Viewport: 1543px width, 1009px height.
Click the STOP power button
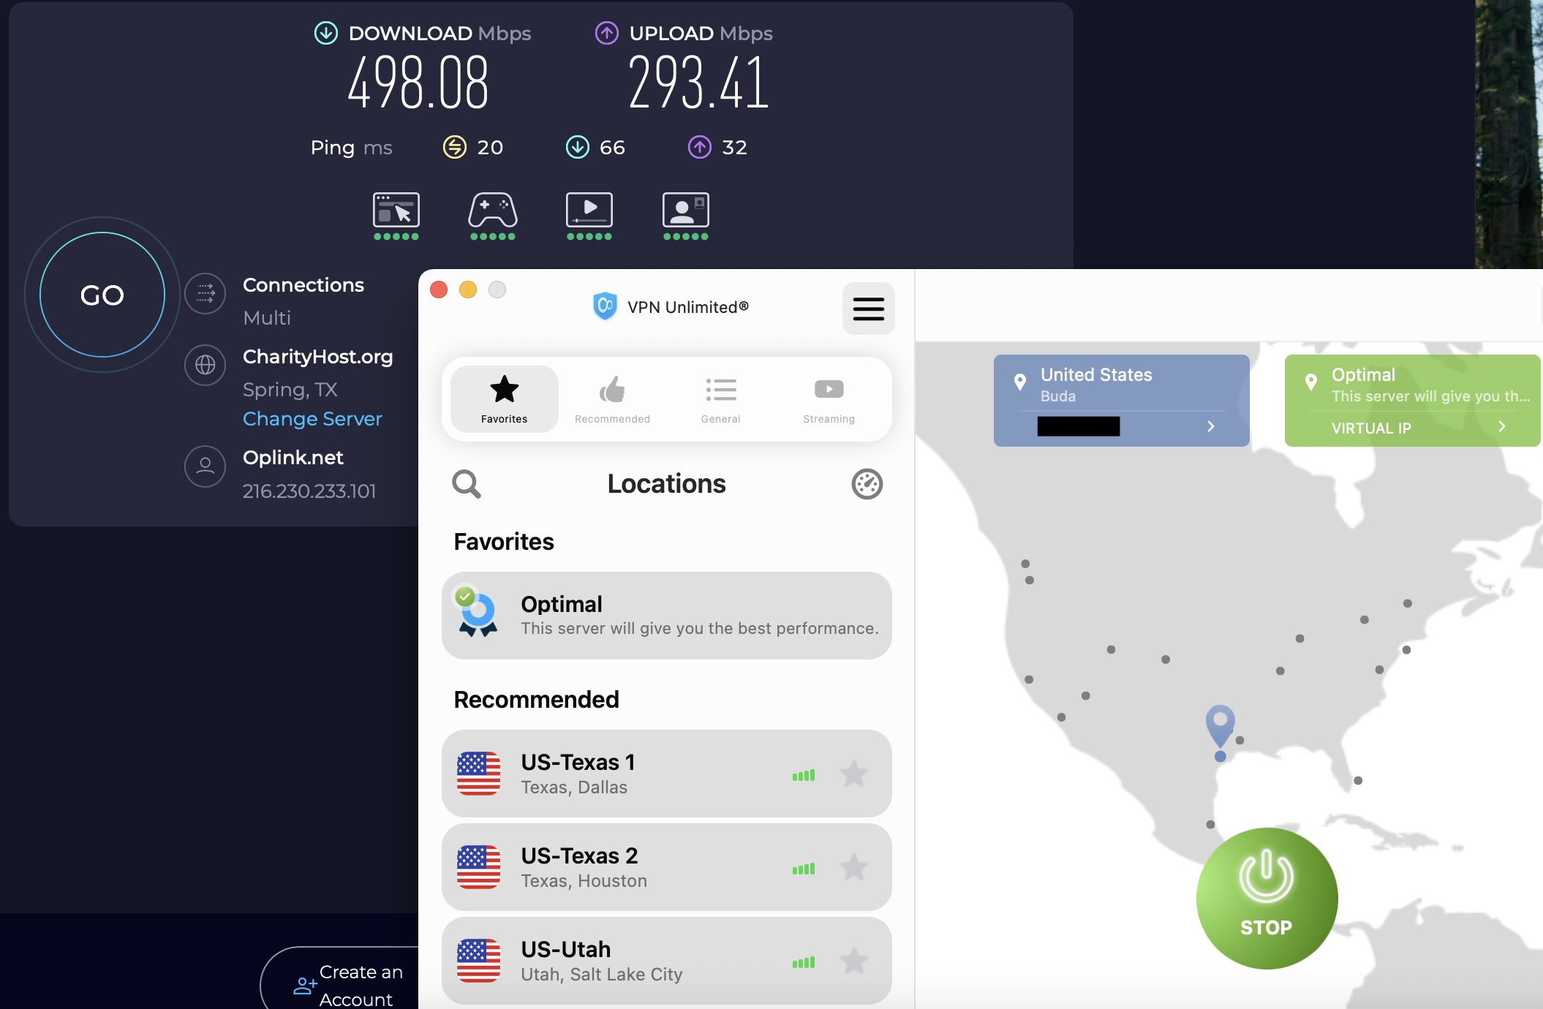pyautogui.click(x=1267, y=899)
